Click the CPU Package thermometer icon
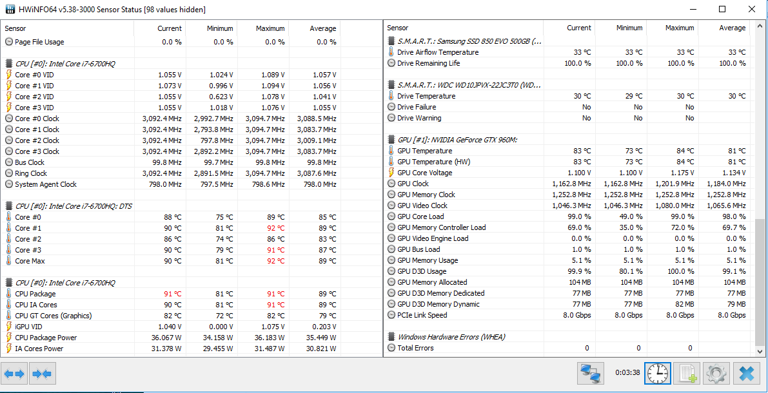The image size is (768, 393). point(9,294)
